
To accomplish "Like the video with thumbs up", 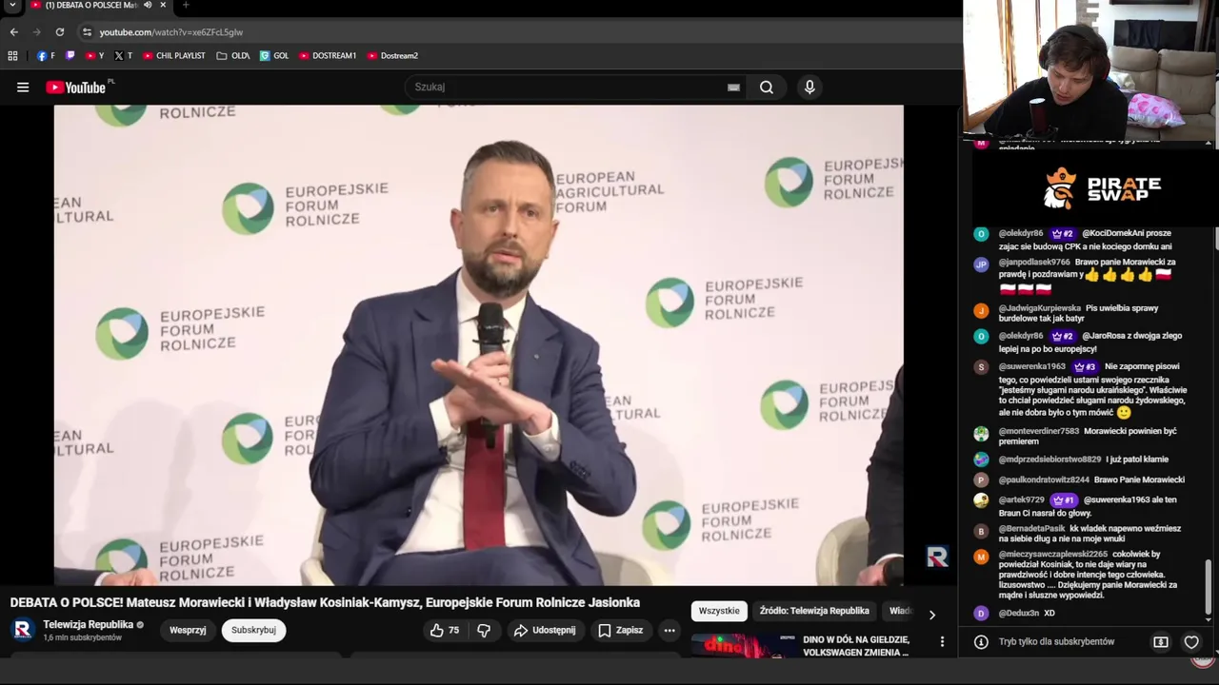I will click(x=445, y=630).
